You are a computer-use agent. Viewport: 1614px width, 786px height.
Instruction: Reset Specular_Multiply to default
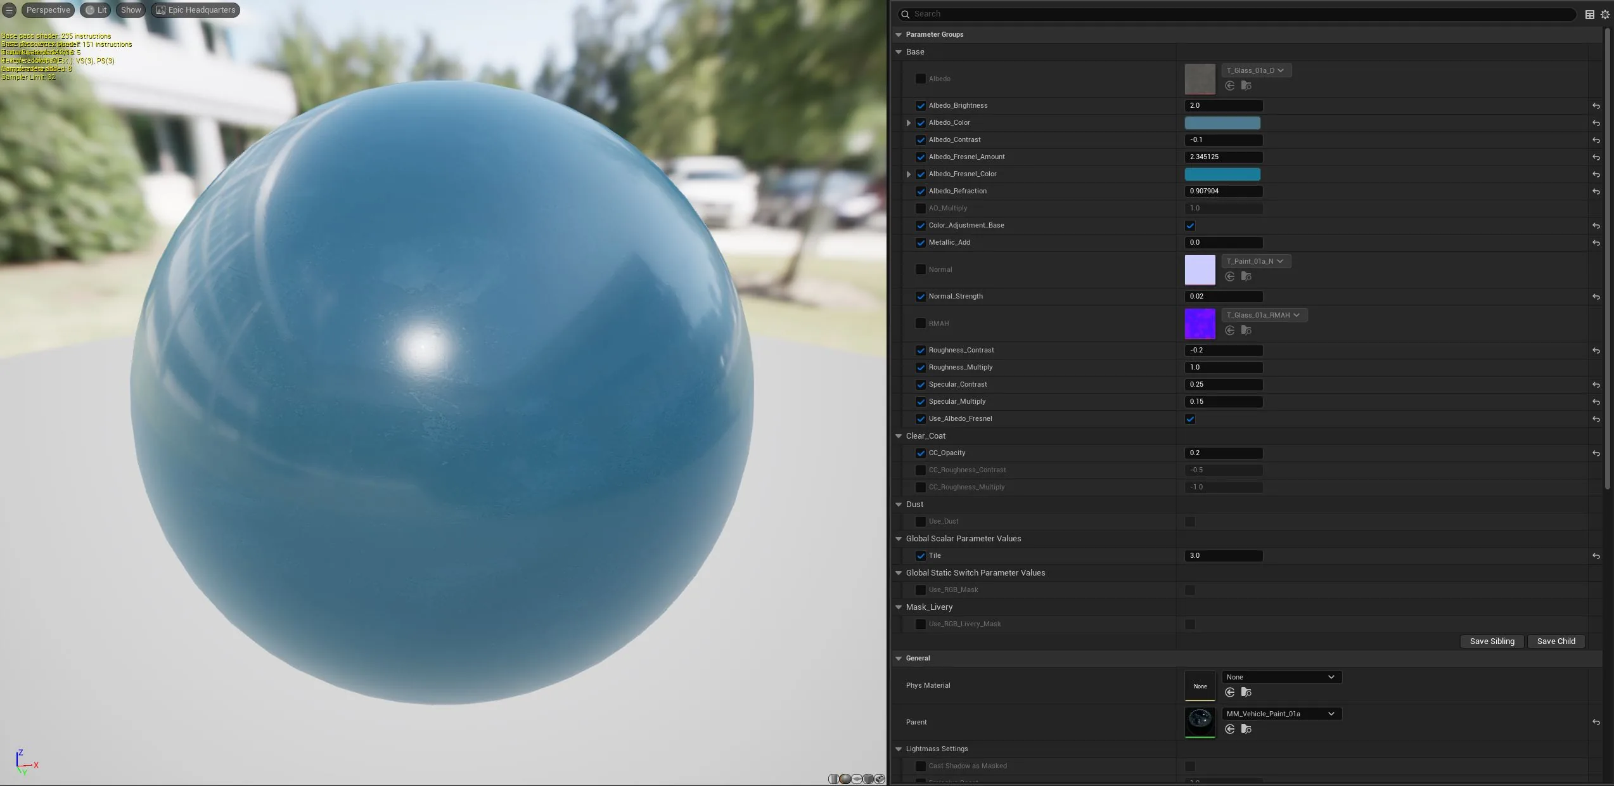(x=1596, y=402)
